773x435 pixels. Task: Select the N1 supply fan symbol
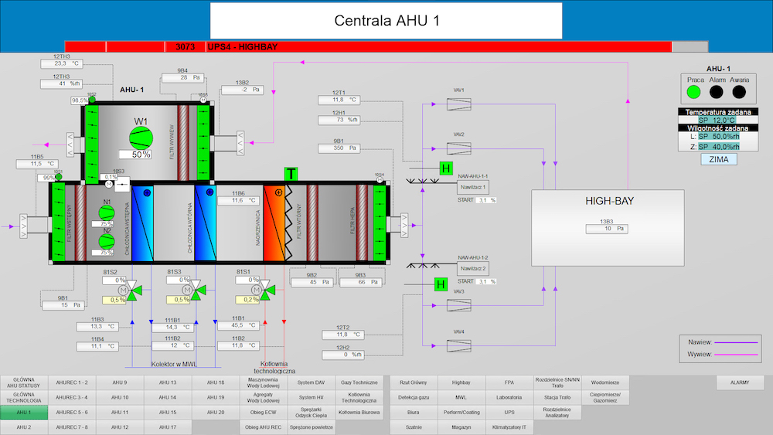[106, 212]
